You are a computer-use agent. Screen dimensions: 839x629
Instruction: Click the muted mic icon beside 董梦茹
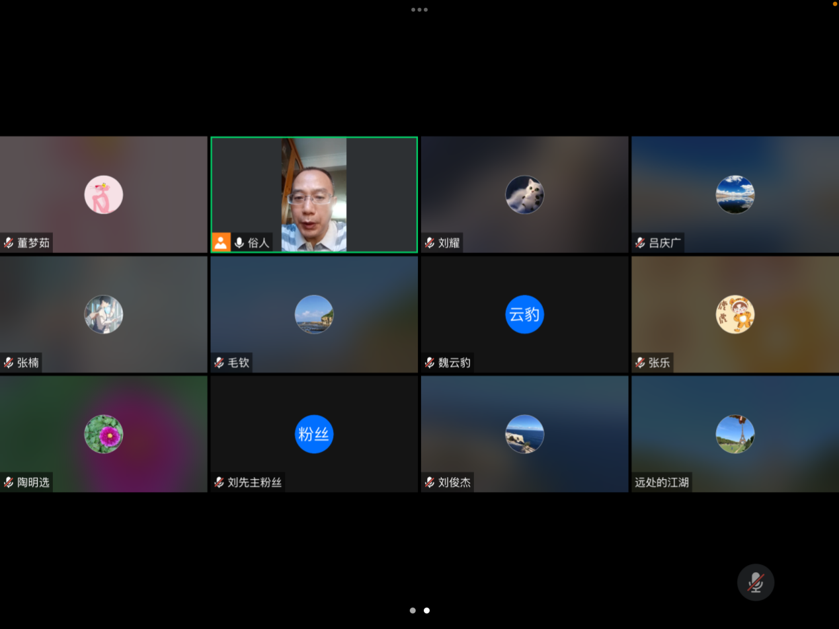point(9,242)
